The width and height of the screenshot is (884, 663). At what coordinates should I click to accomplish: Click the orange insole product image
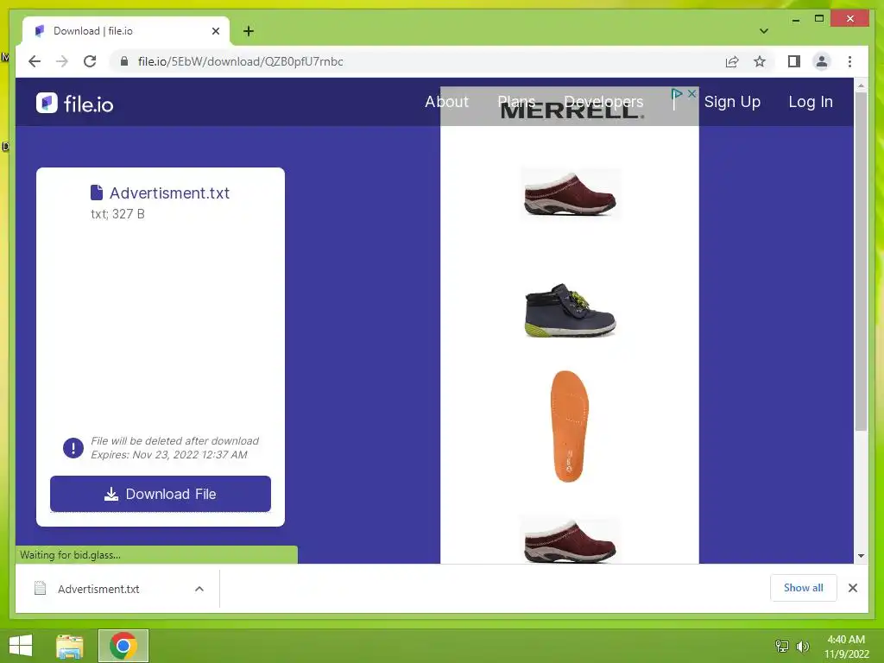point(569,426)
